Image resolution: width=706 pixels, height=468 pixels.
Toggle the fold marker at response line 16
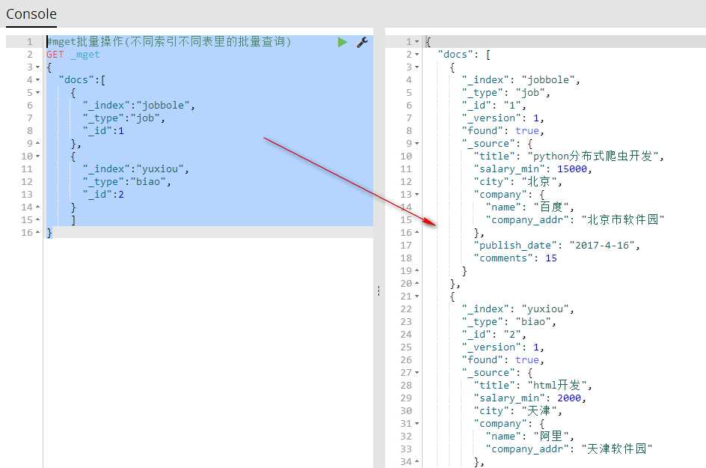click(417, 233)
